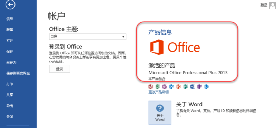Select 新建 in the sidebar
This screenshot has height=128, width=276.
(10, 30)
